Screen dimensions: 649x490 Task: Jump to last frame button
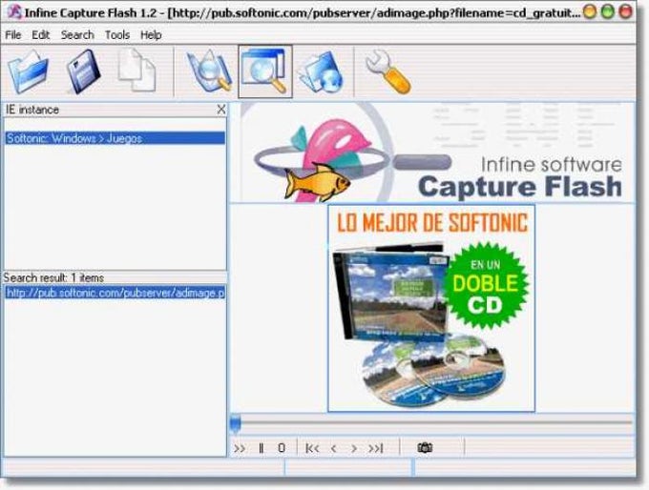click(x=376, y=448)
